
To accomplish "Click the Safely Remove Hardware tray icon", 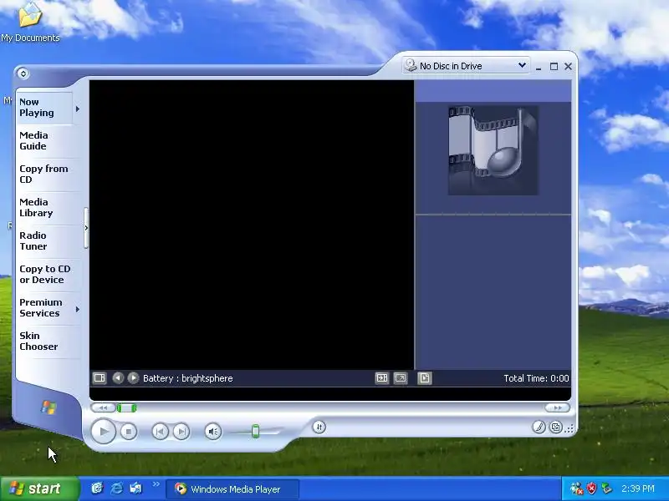I will coord(606,488).
